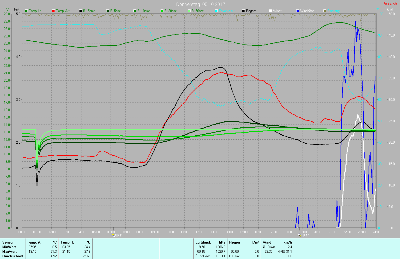Image resolution: width=400 pixels, height=259 pixels.
Task: Click the 'N-NO 31.1' wind value
Action: tap(285, 252)
